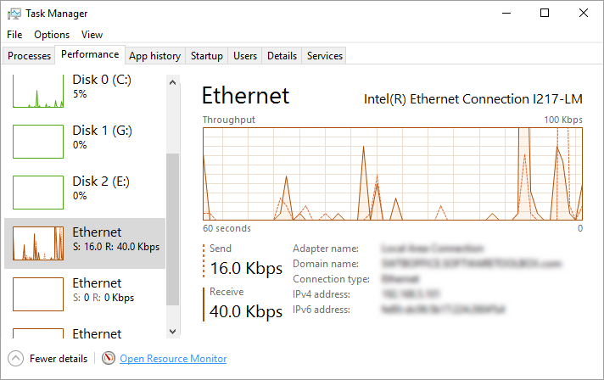Open the View menu

[x=92, y=35]
